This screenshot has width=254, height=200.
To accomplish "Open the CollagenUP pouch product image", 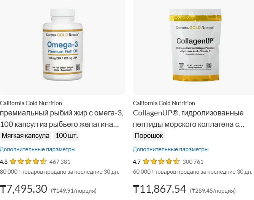I will tap(195, 45).
